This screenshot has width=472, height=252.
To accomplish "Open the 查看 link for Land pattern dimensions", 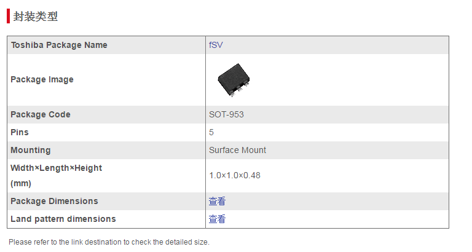I will point(217,219).
